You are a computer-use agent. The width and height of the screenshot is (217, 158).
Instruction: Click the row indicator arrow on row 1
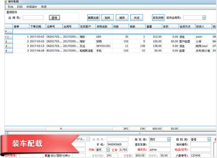[x=6, y=37]
